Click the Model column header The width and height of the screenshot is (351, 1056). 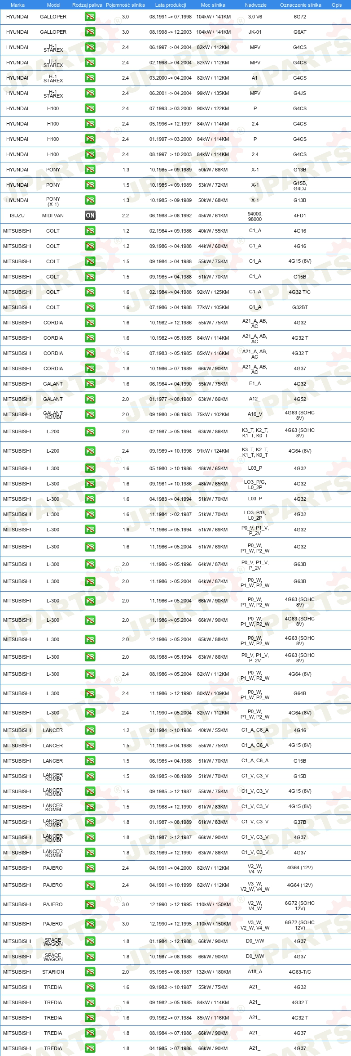(x=54, y=5)
